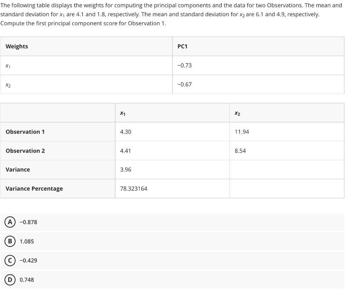Click the Observation 1 row label
Viewport: 354px width, 293px height.
pyautogui.click(x=25, y=131)
